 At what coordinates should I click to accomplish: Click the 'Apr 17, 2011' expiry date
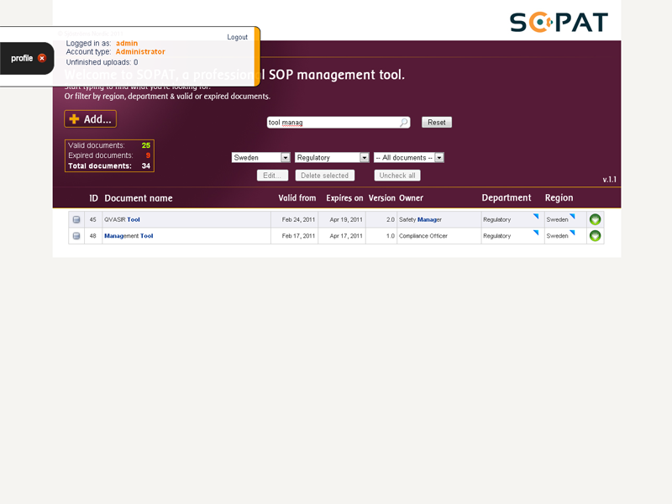(346, 236)
